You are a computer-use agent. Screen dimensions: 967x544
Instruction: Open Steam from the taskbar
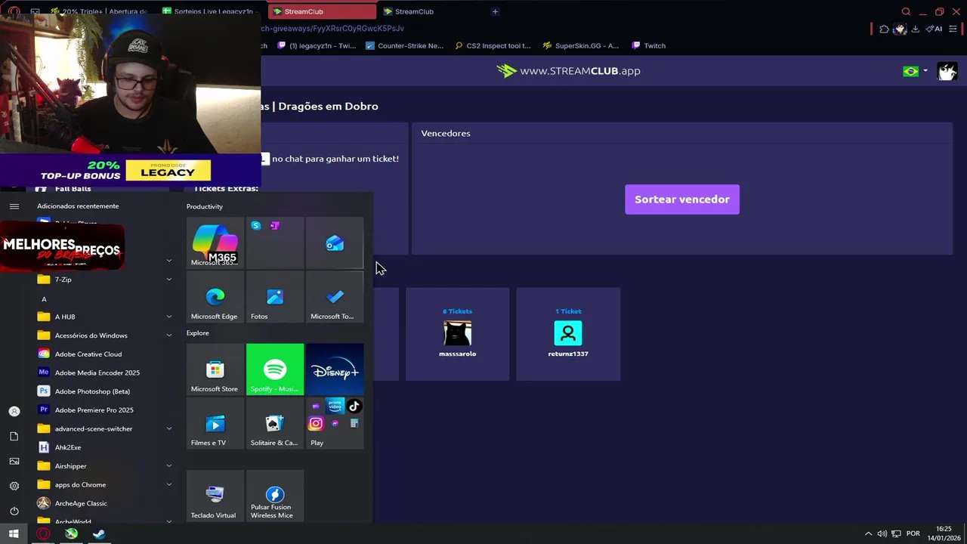click(x=98, y=533)
